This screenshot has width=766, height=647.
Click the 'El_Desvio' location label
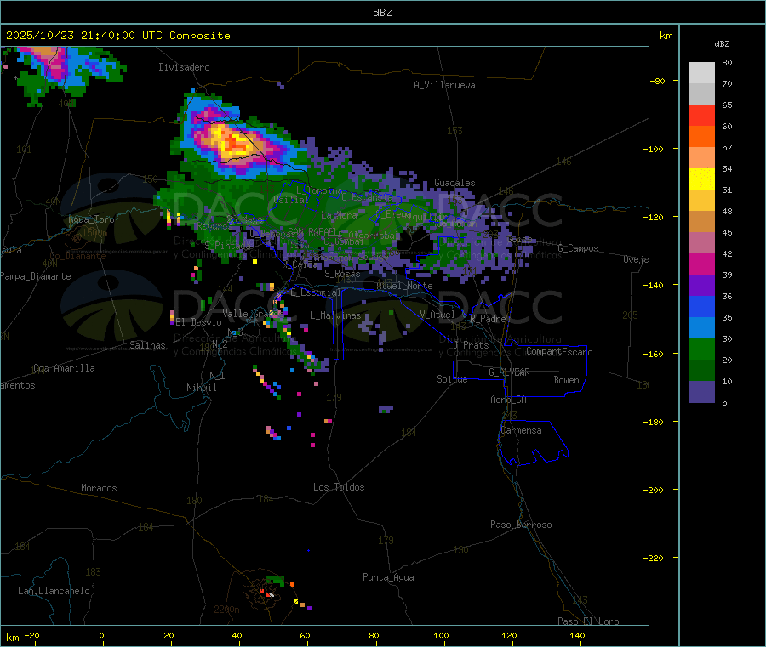pyautogui.click(x=199, y=322)
